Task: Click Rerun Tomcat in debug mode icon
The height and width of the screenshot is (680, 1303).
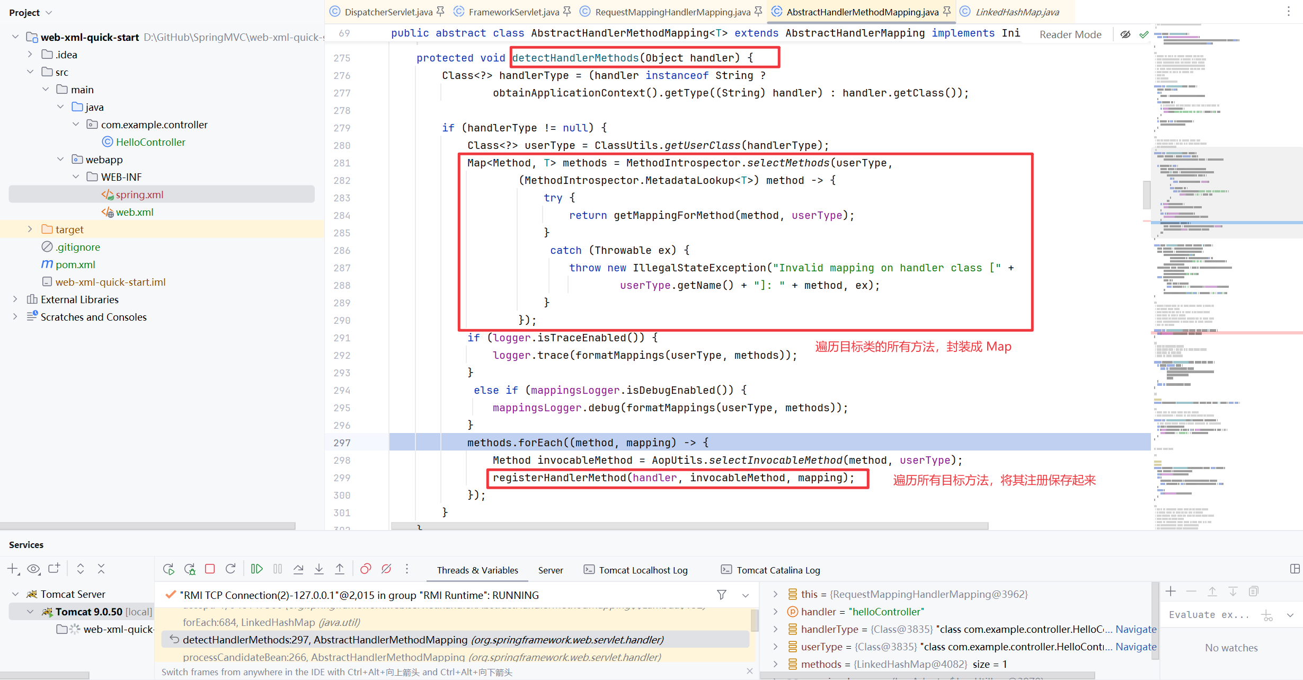Action: tap(189, 569)
